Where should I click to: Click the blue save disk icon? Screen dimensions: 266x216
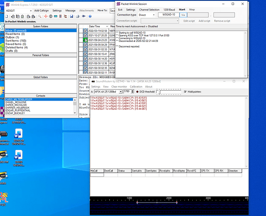click(71, 16)
